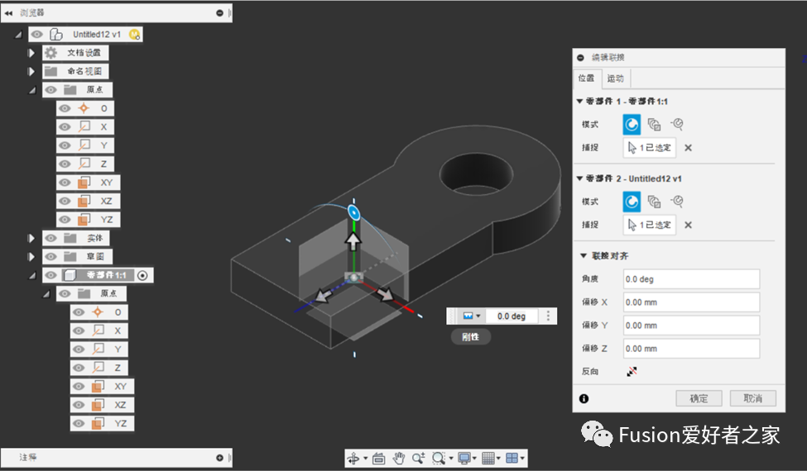Screen dimensions: 807x471
Task: Open Display Settings monitor icon
Action: pos(464,458)
